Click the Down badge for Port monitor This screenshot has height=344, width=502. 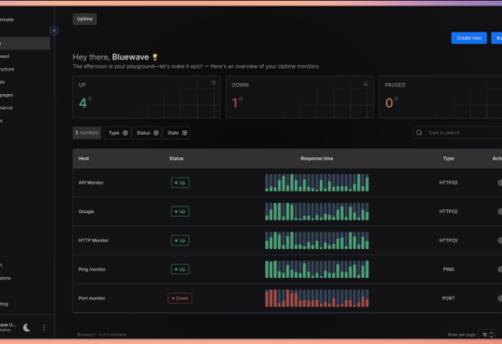pyautogui.click(x=180, y=298)
